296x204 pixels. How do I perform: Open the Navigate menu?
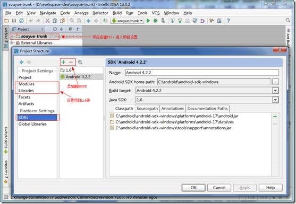pyautogui.click(x=48, y=13)
